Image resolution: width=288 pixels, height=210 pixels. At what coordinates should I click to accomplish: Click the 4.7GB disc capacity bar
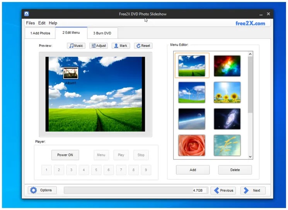(x=136, y=190)
